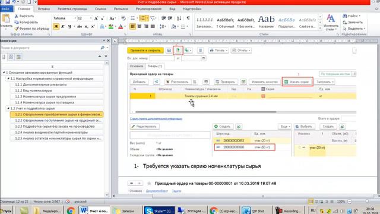This screenshot has width=380, height=214.
Task: Click the Text Effects icon
Action: (102, 26)
